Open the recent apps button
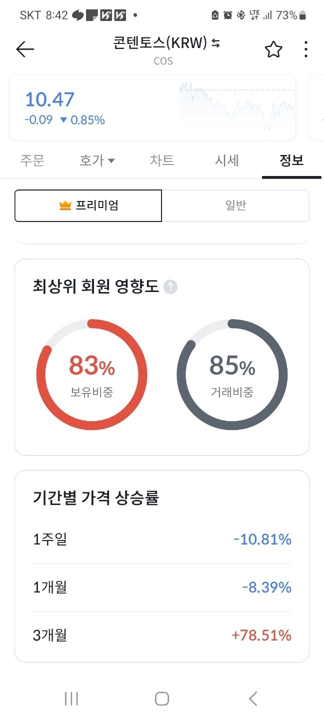Screen dimensions: 324x720 coord(71,699)
